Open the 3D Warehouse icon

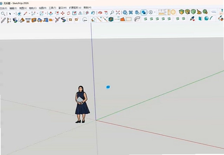tap(125, 13)
